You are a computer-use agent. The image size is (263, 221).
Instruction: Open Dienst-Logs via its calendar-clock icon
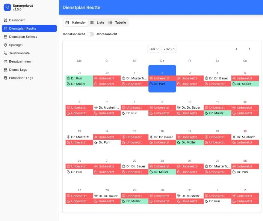6,70
